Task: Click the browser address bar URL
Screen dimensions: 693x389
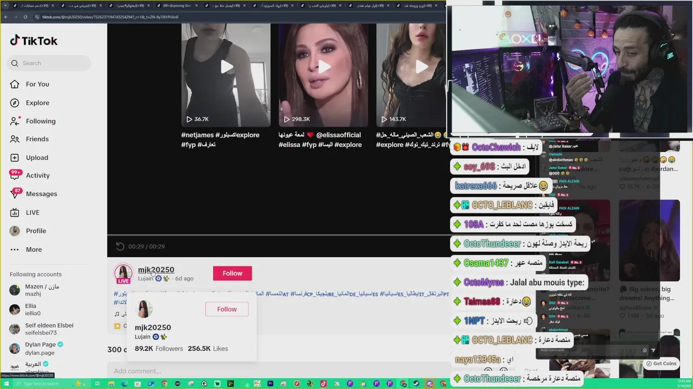Action: 110,17
